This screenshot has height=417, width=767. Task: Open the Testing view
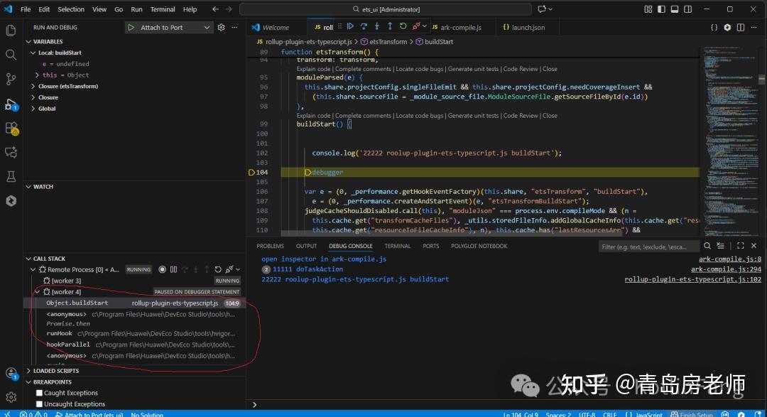(x=11, y=177)
